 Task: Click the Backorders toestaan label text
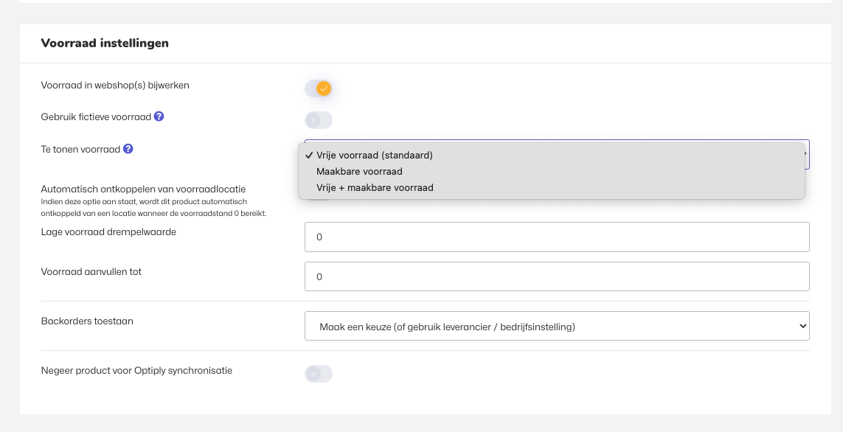pos(87,321)
